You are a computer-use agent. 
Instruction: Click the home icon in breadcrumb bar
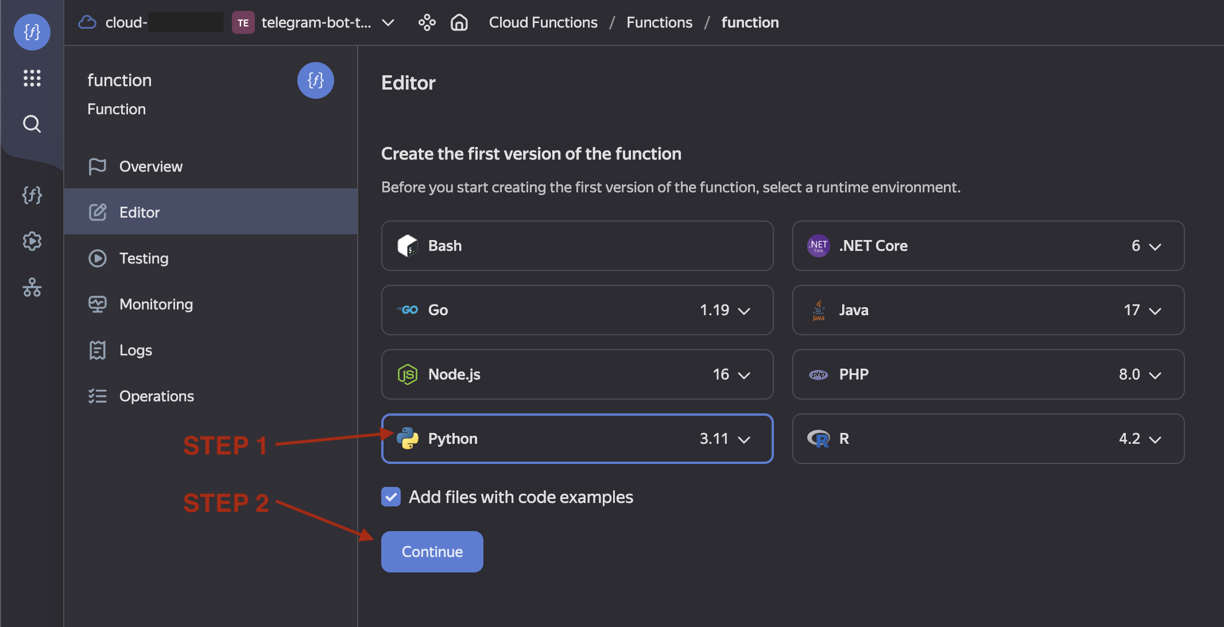(459, 22)
